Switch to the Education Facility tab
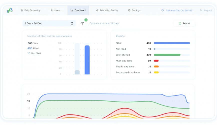217x125 pixels. (107, 10)
